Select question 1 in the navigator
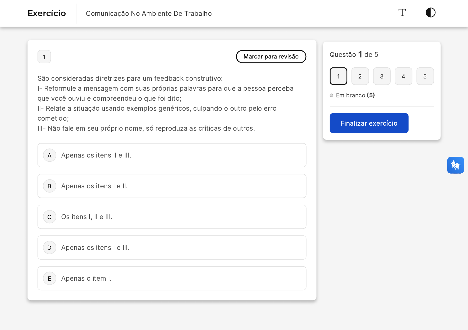This screenshot has width=468, height=330. pyautogui.click(x=338, y=76)
